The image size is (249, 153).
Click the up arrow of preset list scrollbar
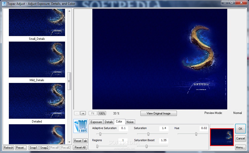click(69, 11)
